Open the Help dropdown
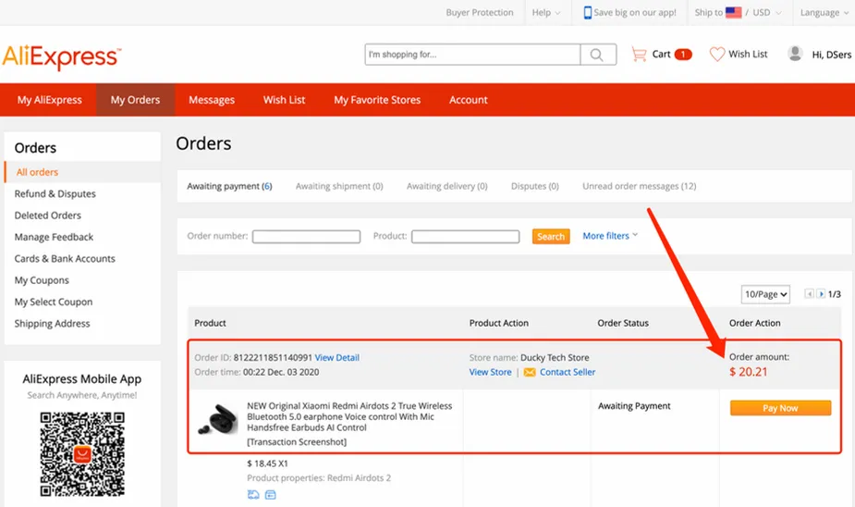This screenshot has height=507, width=855. tap(546, 13)
